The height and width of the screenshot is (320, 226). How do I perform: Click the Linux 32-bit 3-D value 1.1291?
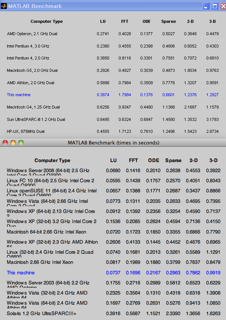click(213, 252)
